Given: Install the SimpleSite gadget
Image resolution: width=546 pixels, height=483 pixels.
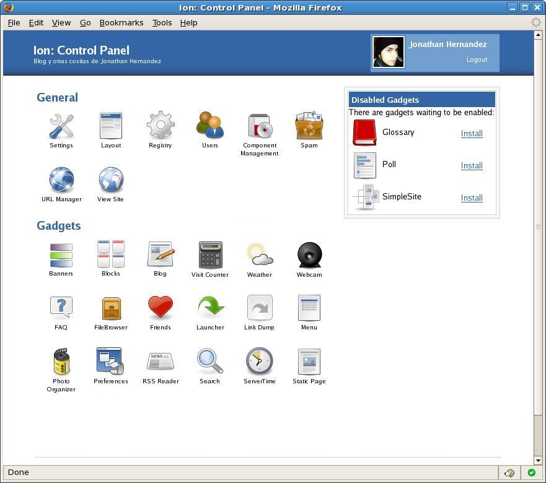Looking at the screenshot, I should click(472, 198).
